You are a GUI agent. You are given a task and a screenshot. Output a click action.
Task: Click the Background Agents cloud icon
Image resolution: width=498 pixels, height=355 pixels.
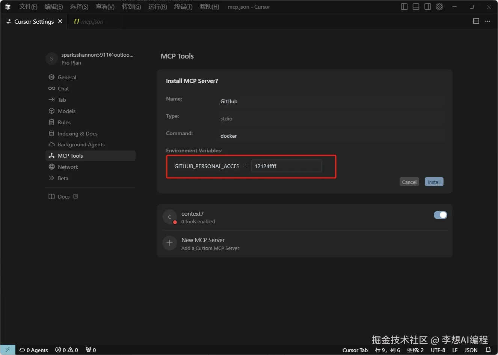pos(52,144)
